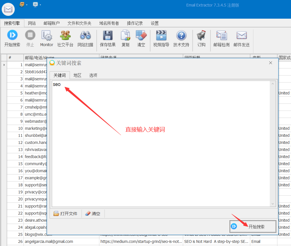The image size is (291, 246).
Task: Click the 复制 (Copy) icon
Action: (x=125, y=38)
